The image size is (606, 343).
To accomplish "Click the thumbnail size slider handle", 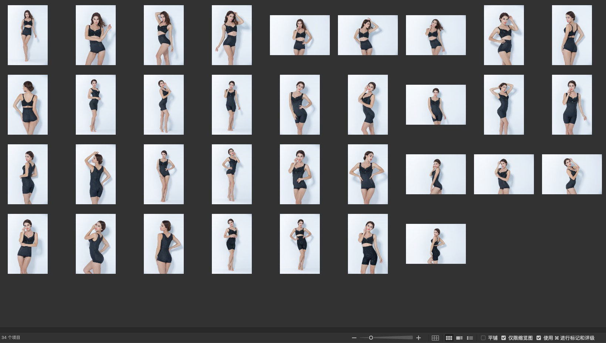I will pos(371,337).
